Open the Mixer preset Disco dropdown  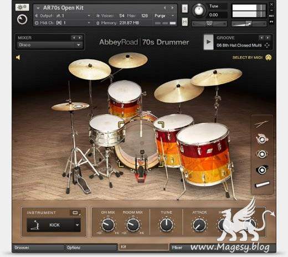click(x=49, y=45)
